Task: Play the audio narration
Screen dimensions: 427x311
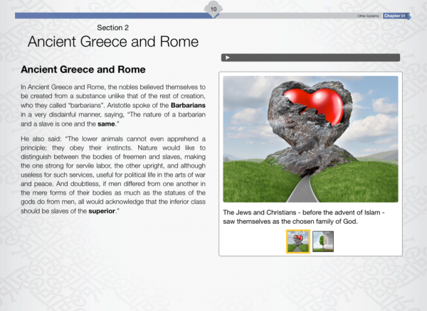Action: click(x=227, y=58)
